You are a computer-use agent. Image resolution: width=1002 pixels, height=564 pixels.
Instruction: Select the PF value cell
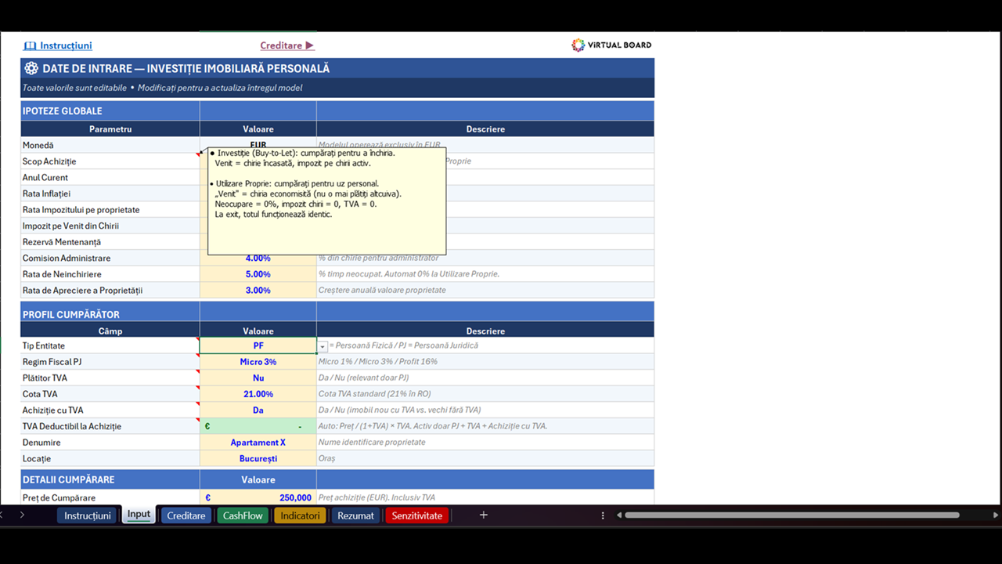coord(258,345)
